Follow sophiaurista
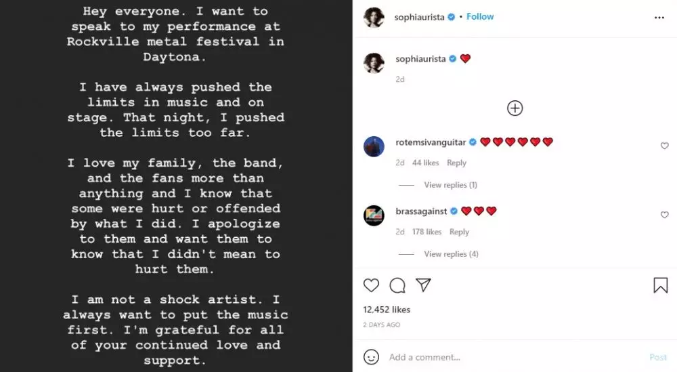This screenshot has height=372, width=677. [480, 17]
